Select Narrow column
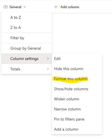This screenshot has height=139, width=112. (x=77, y=109)
